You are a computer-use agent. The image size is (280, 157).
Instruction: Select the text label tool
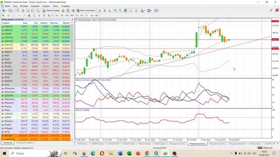tap(44, 16)
